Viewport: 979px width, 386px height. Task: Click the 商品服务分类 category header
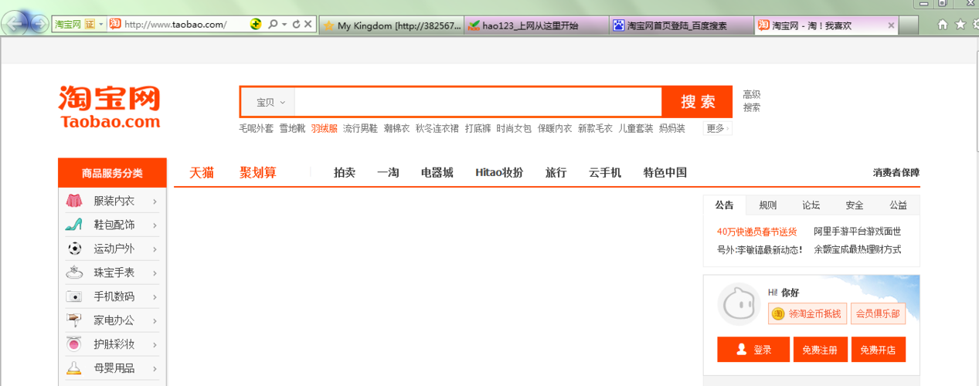point(112,173)
